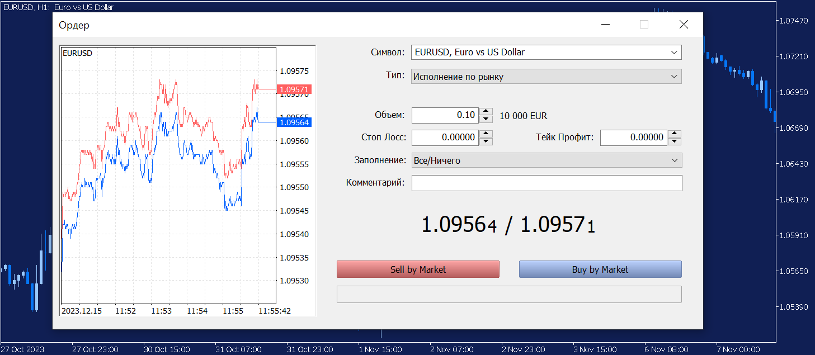
Task: Click 27 Oct 2023 on background time axis
Action: [22, 349]
